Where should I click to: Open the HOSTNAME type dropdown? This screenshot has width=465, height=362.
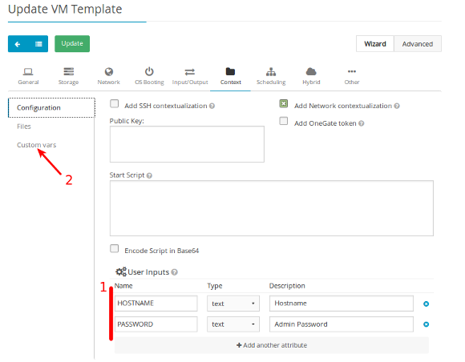233,304
